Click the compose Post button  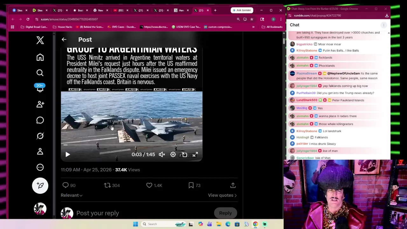pyautogui.click(x=40, y=185)
